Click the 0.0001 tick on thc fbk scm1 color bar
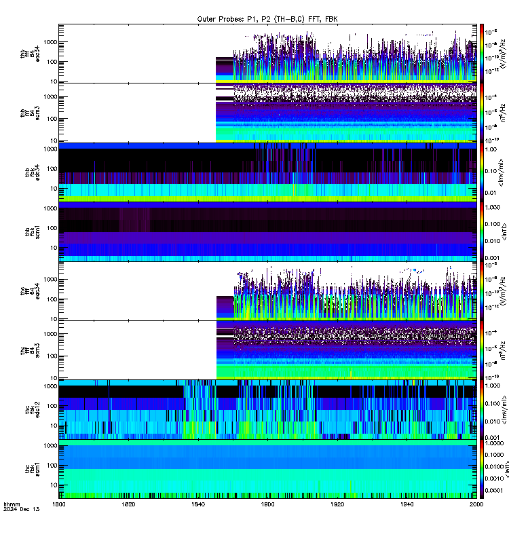The image size is (509, 543). pyautogui.click(x=494, y=490)
